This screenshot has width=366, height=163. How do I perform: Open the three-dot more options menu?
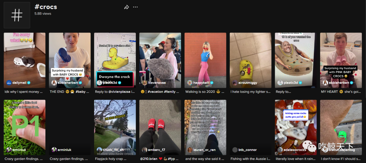(135, 7)
